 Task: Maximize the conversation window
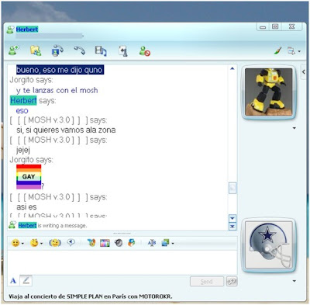275,26
